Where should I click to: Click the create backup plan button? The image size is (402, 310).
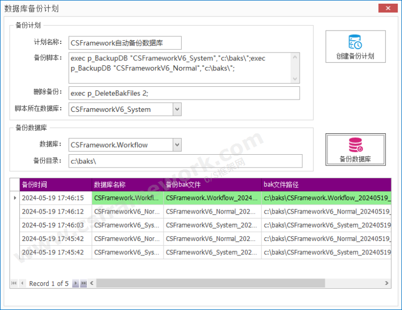pyautogui.click(x=355, y=47)
